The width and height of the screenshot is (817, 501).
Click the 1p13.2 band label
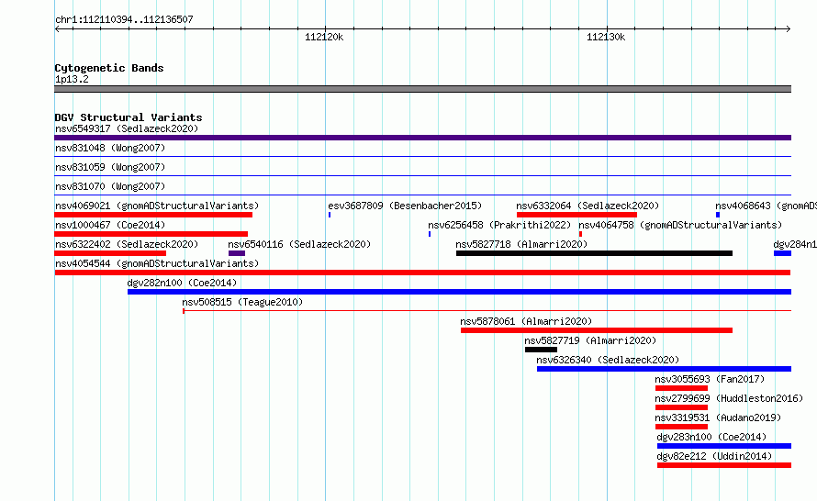click(x=72, y=79)
